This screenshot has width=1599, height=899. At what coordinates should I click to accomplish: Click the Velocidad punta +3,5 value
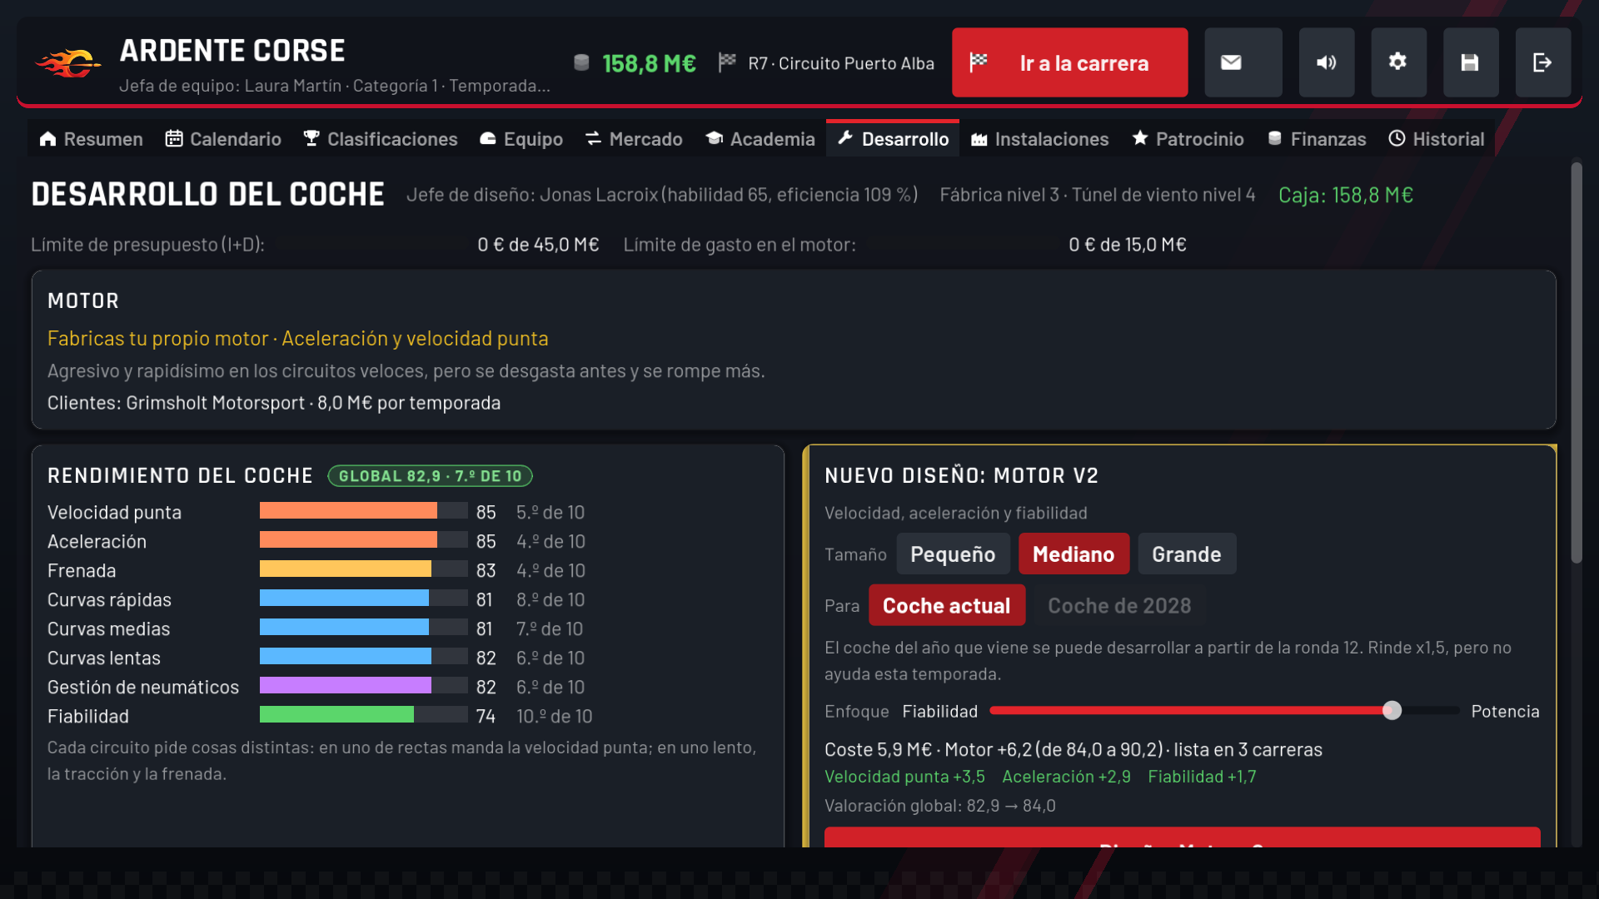[904, 777]
